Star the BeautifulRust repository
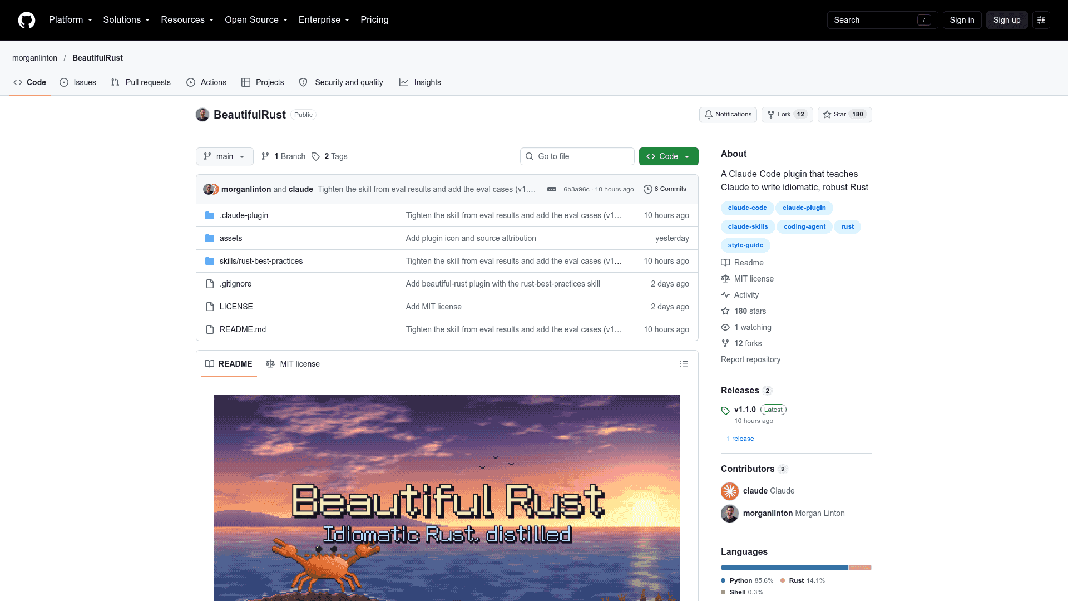 [844, 115]
